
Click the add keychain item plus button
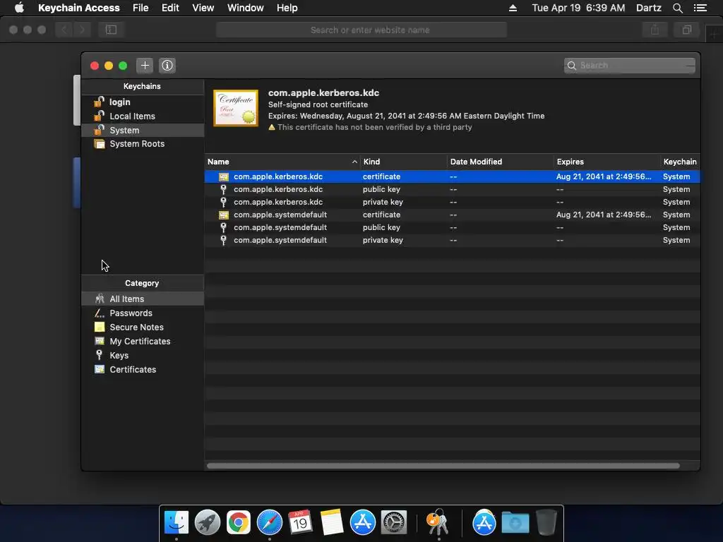(145, 66)
